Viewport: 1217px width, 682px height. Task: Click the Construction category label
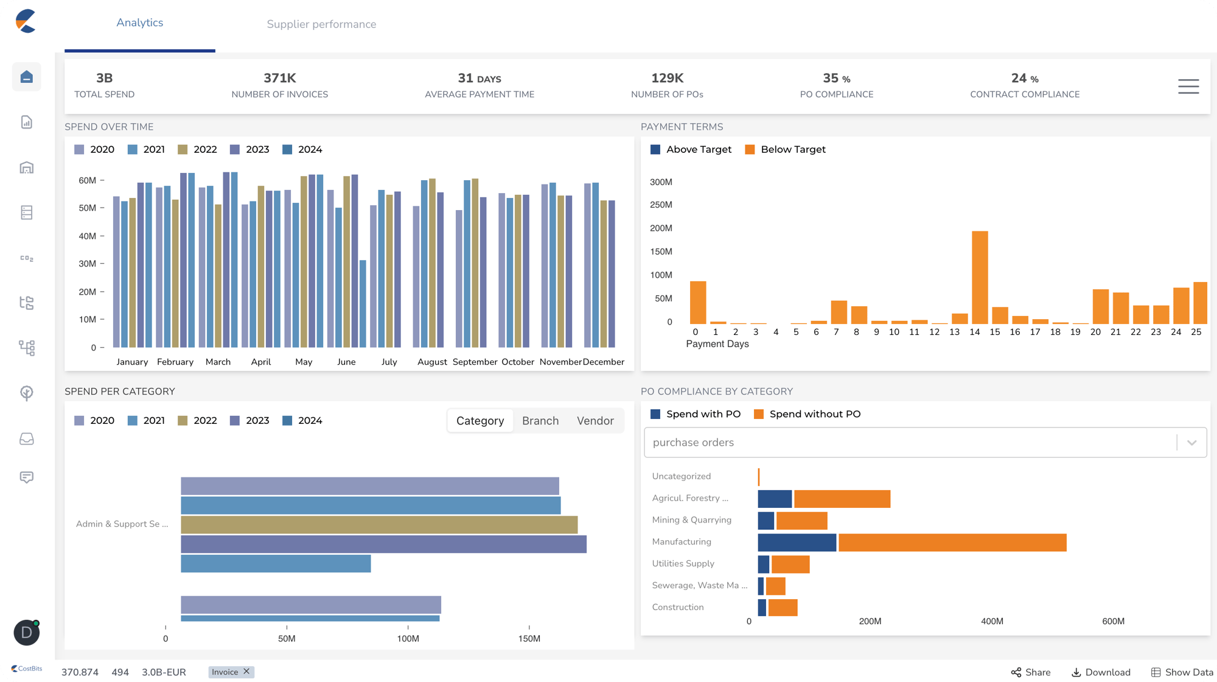(678, 607)
